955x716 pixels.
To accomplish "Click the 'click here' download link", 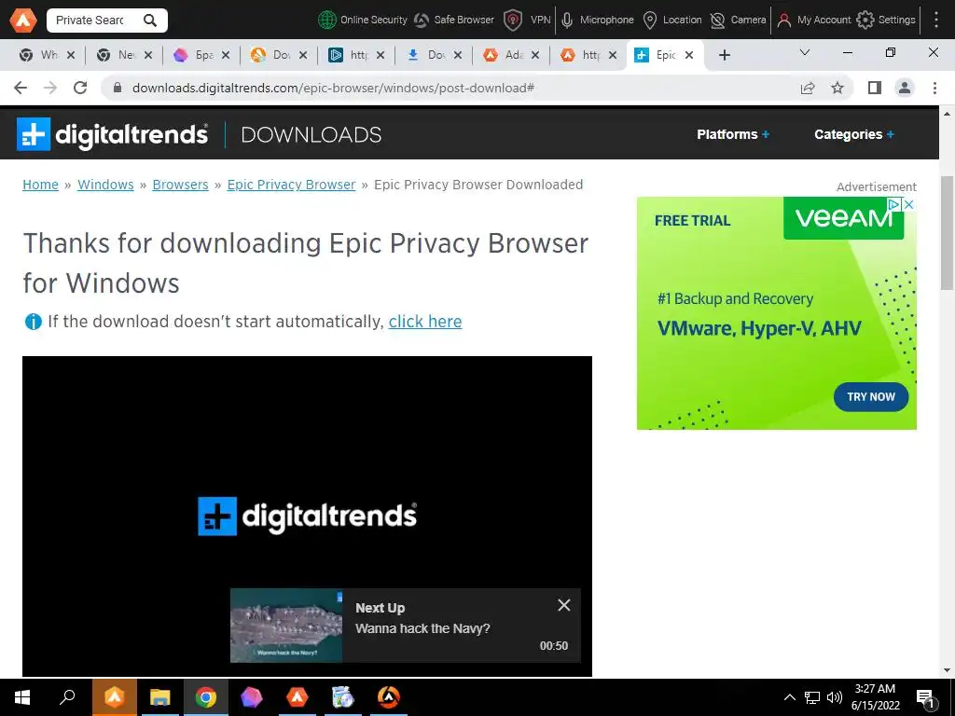I will coord(425,322).
